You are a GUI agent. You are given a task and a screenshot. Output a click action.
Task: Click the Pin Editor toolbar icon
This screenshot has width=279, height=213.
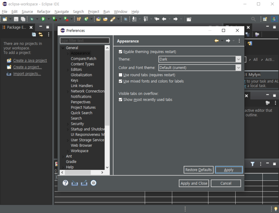click(189, 19)
